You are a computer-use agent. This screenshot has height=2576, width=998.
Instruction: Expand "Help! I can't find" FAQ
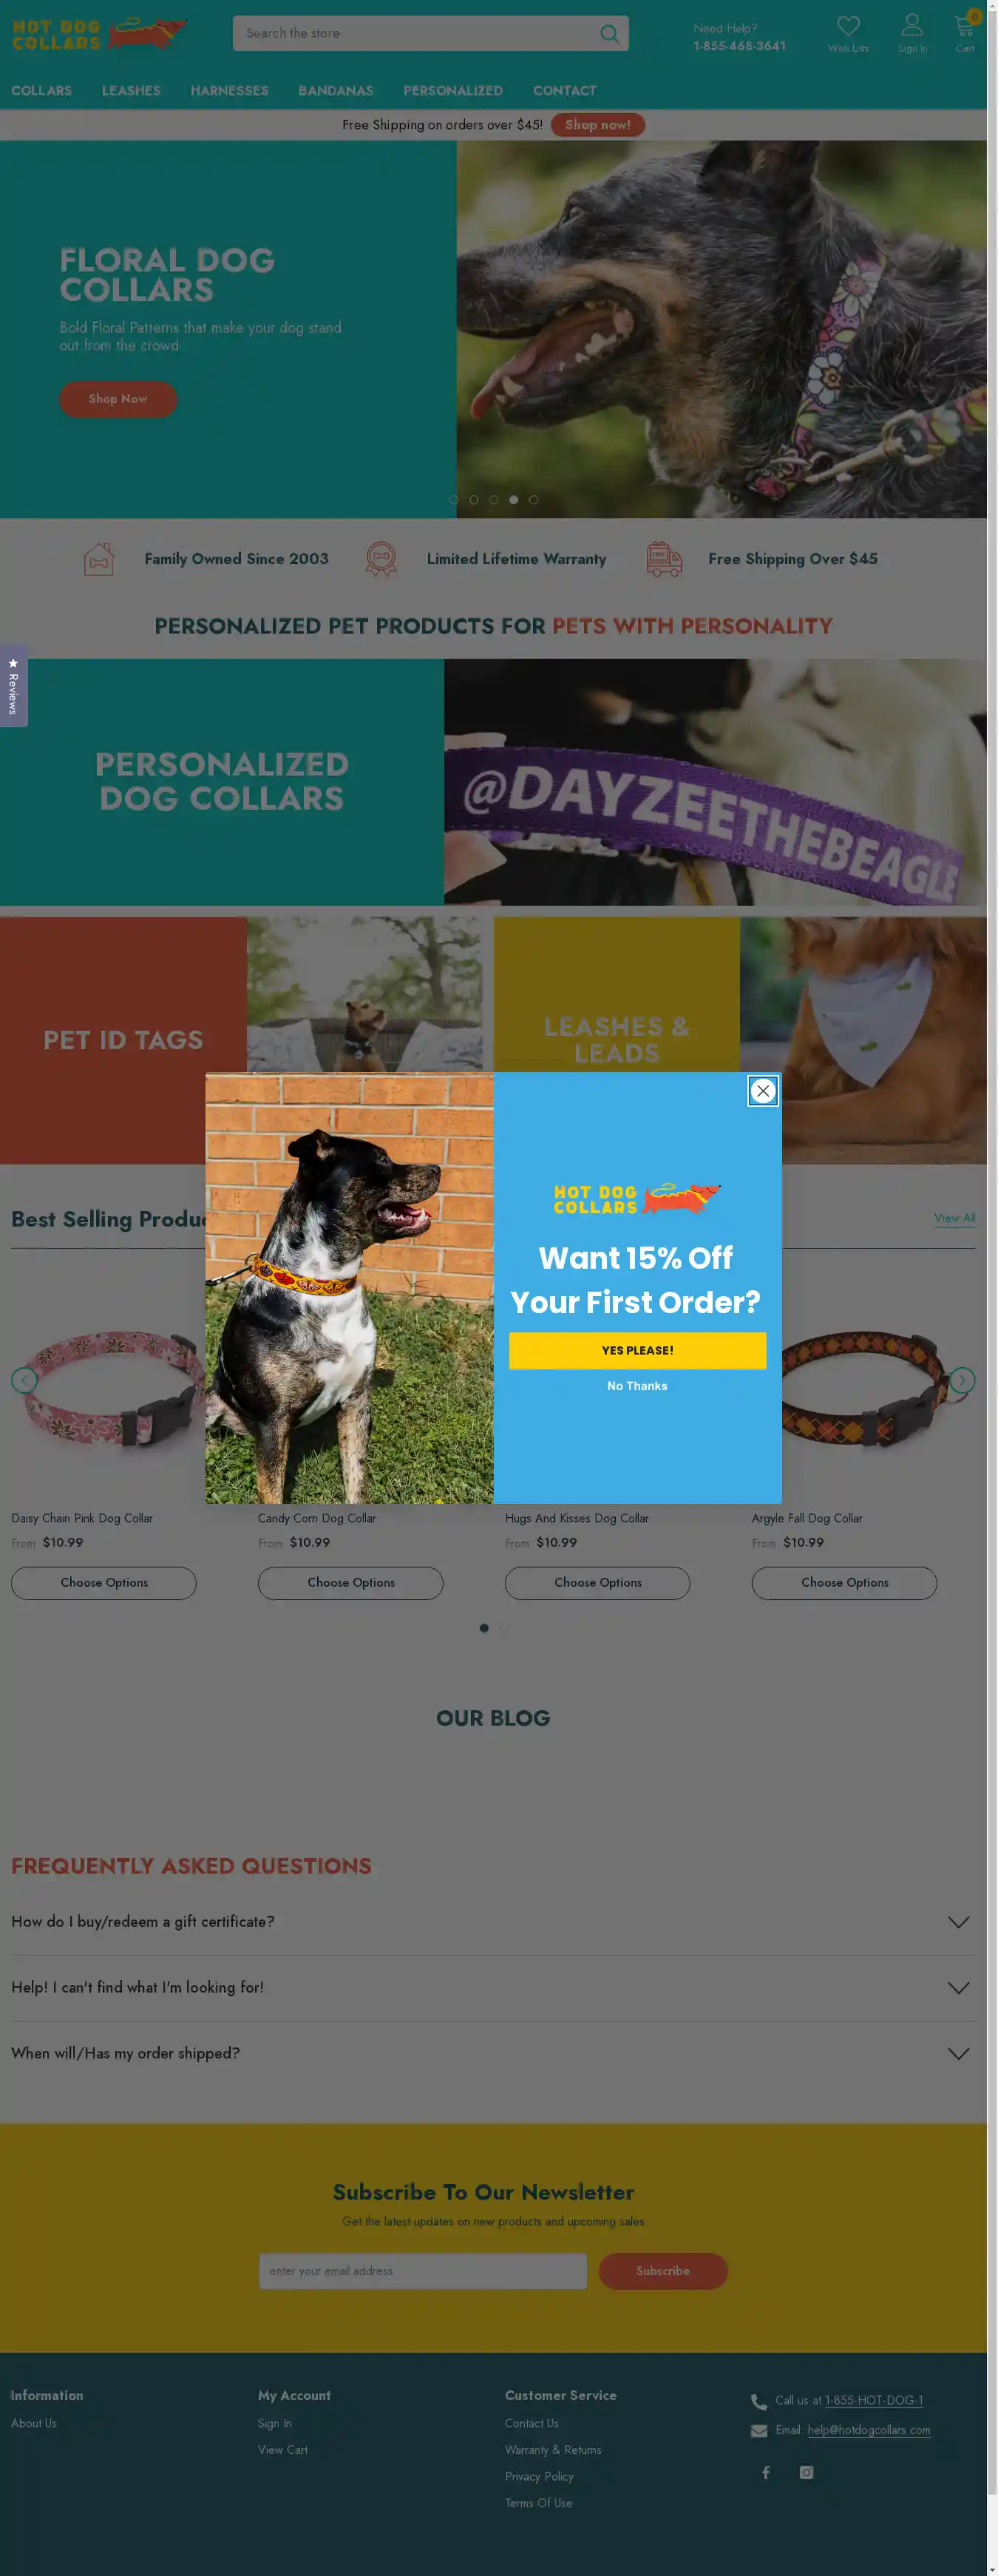point(493,1988)
